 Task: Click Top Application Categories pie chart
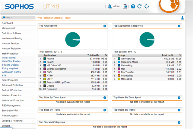tap(147, 40)
